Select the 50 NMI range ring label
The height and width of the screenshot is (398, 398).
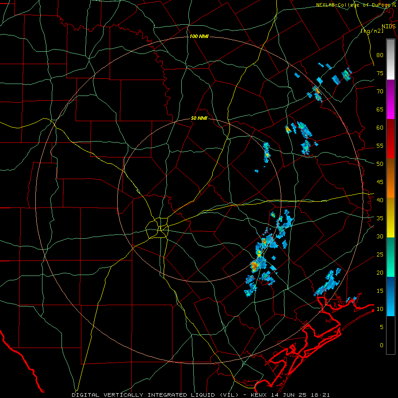[199, 118]
